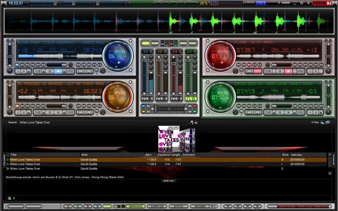
Task: Expand the FOLDERS side panel
Action: (4, 160)
